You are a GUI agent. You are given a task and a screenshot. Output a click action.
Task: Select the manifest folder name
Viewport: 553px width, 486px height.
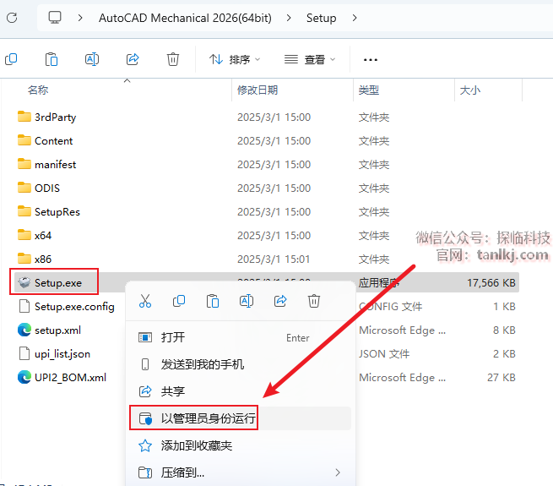[56, 164]
